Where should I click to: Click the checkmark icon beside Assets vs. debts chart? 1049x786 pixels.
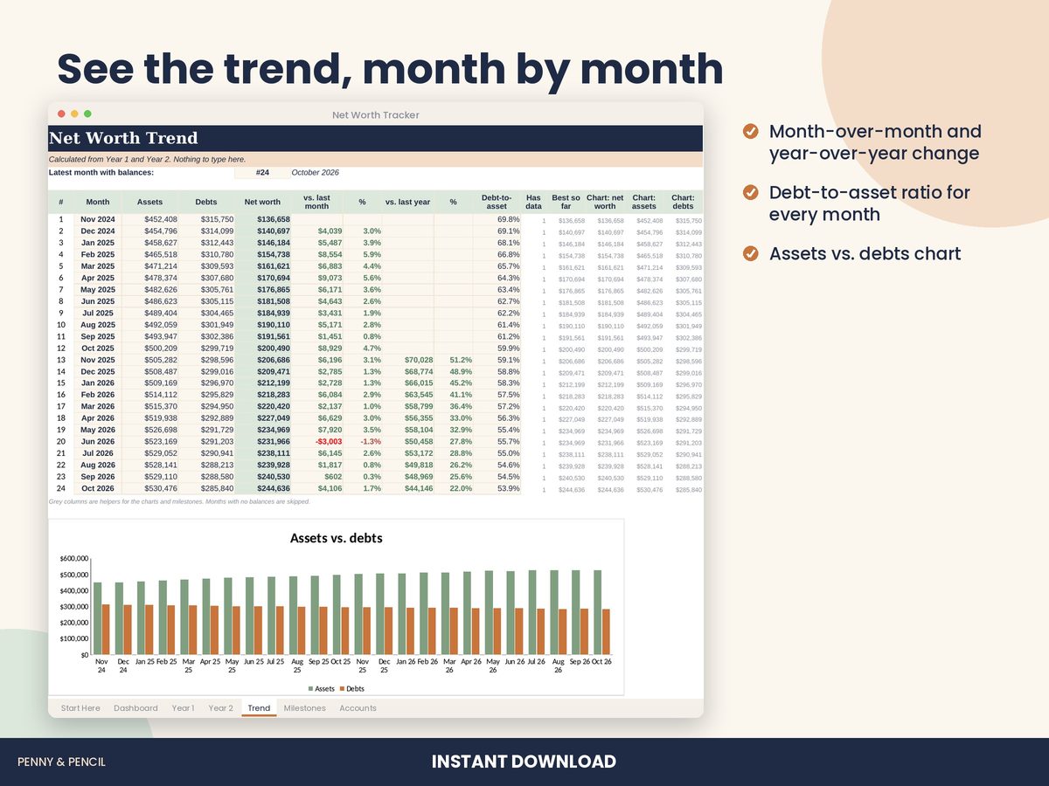pyautogui.click(x=750, y=254)
